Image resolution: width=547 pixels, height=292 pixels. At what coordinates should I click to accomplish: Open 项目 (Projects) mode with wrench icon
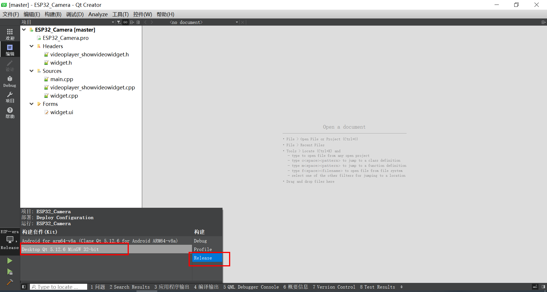(10, 97)
